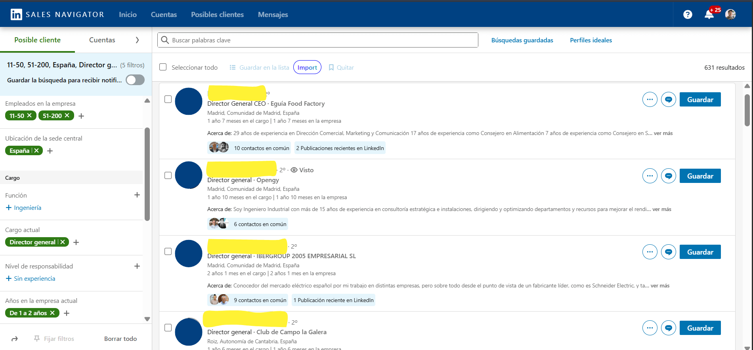Click the Guardar en la lista icon
753x350 pixels.
(233, 68)
